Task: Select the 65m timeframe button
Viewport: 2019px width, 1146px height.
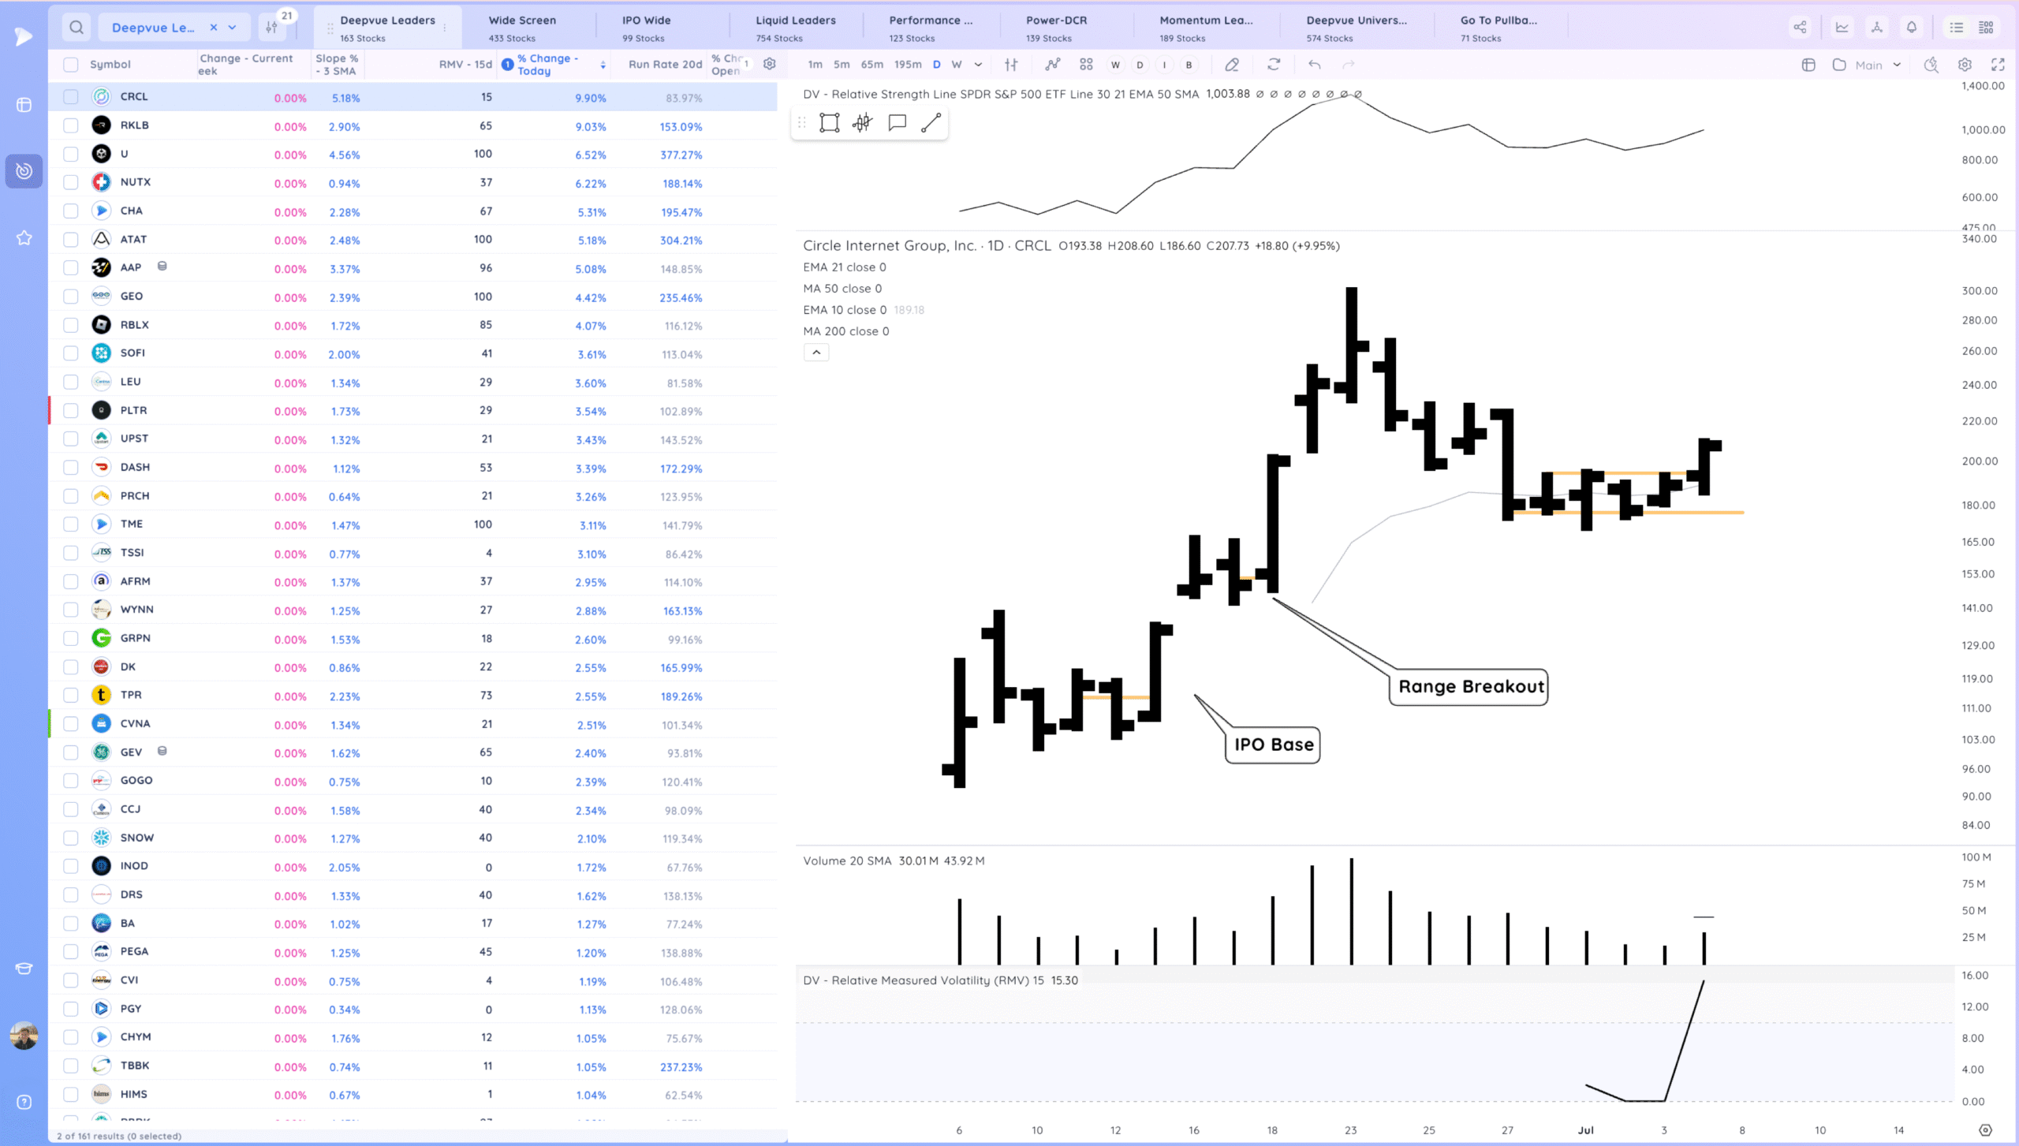Action: pos(871,65)
